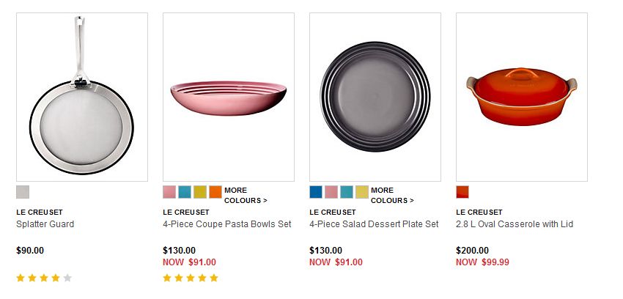Choose the orange swatch for Pasta Bowls Set
This screenshot has height=299, width=623.
tap(215, 192)
